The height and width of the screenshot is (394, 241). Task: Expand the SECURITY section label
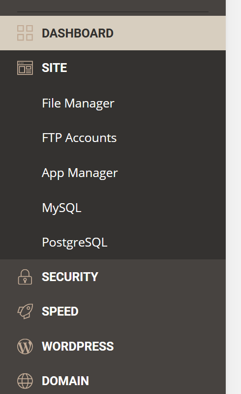(70, 277)
